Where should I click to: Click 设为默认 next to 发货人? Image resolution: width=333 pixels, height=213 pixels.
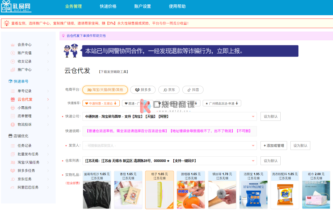[x=300, y=146]
